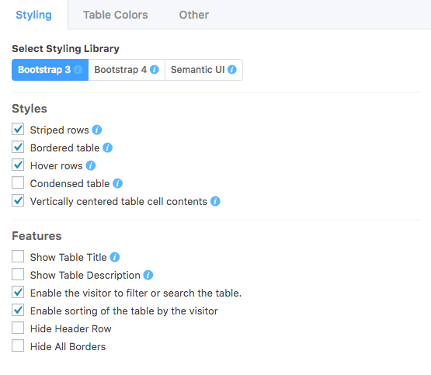
Task: Choose Semantic UI styling library
Action: click(x=203, y=70)
